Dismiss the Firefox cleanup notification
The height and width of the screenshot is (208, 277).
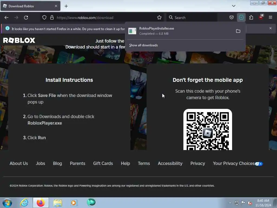(x=271, y=28)
